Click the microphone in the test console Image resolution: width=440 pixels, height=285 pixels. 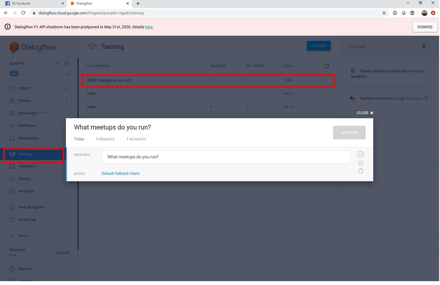point(424,46)
